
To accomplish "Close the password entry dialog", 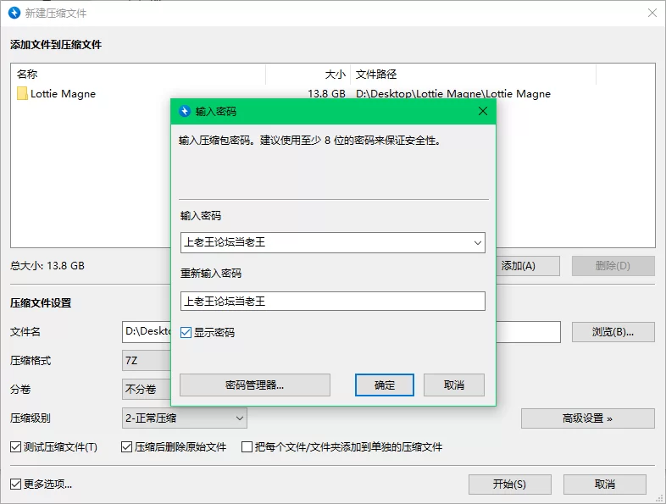I will click(482, 111).
